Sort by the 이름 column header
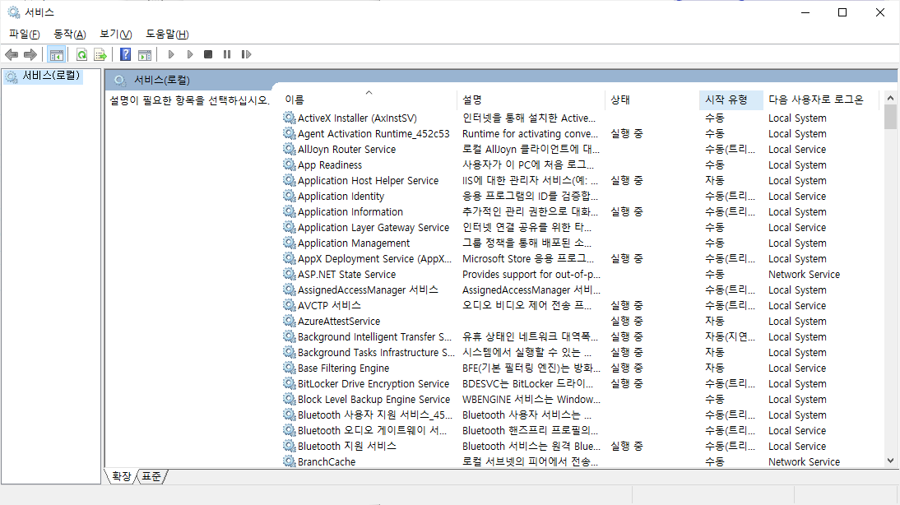The height and width of the screenshot is (505, 900). pos(369,100)
